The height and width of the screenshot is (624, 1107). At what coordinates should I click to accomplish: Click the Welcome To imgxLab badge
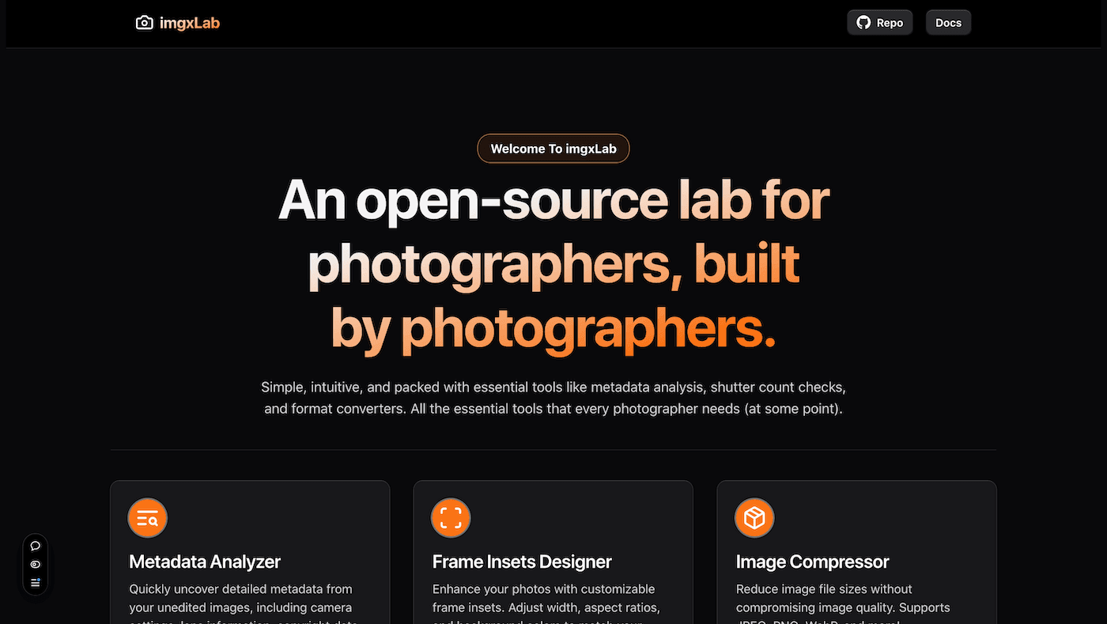[x=553, y=149]
